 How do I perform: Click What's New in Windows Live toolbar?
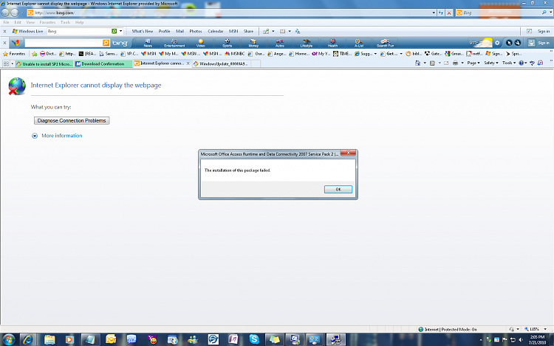(x=143, y=31)
